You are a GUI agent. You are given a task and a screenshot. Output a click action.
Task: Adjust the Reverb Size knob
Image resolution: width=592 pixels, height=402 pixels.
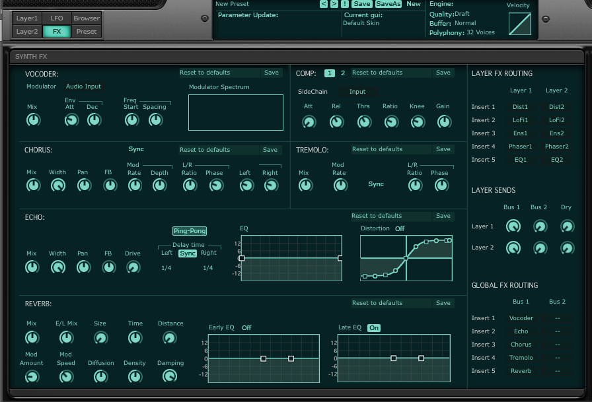[100, 337]
